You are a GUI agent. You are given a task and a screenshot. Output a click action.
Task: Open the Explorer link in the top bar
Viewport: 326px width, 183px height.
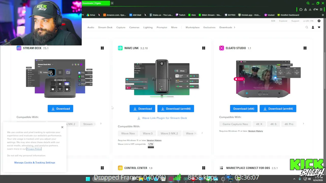tap(283, 21)
